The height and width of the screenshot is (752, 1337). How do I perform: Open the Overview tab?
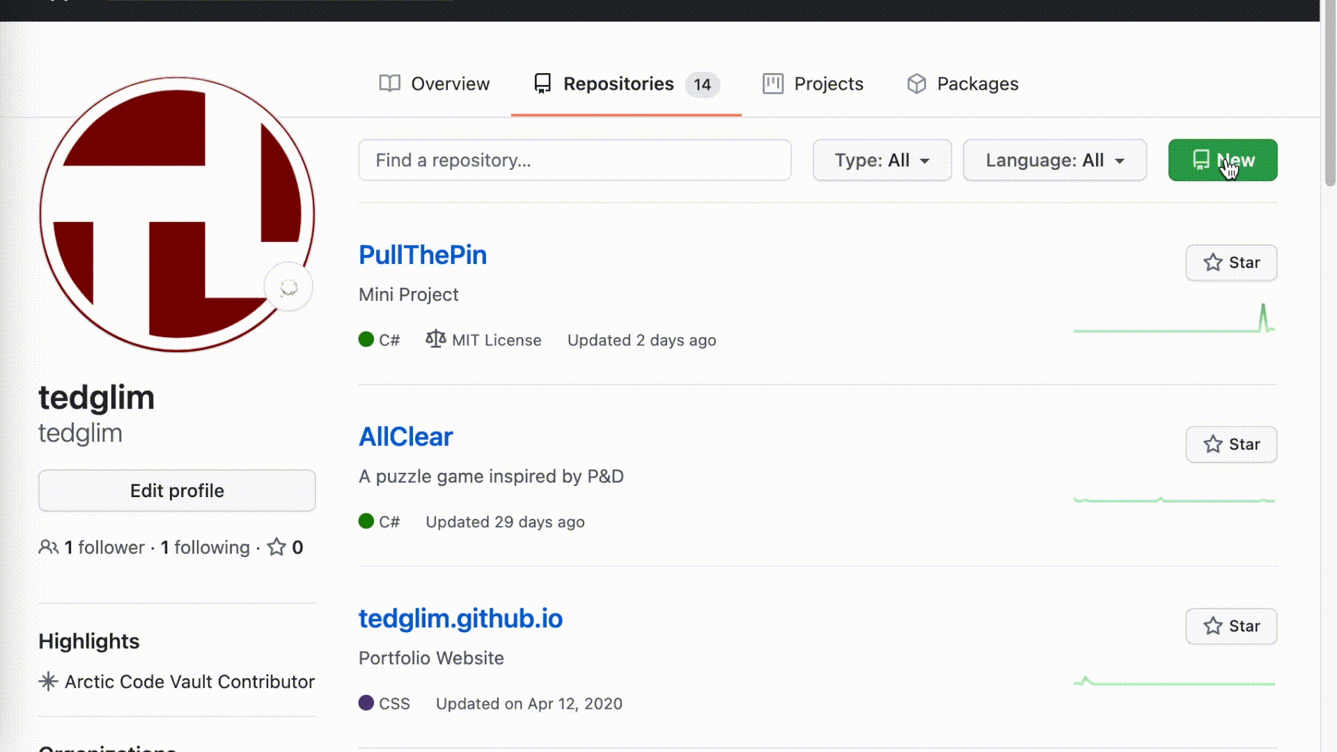click(x=435, y=84)
